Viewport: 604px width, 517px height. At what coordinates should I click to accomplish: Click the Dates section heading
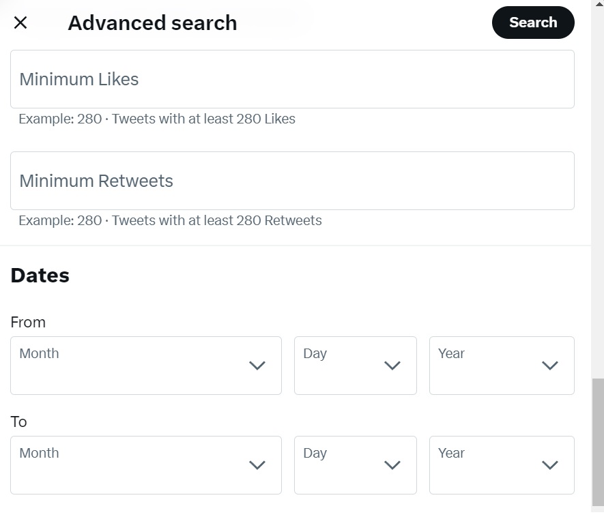(x=40, y=276)
